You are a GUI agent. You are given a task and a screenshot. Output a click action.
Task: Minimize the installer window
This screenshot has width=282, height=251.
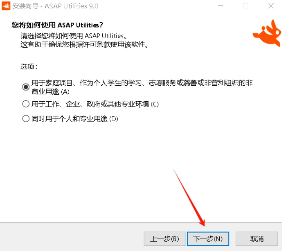pos(220,6)
